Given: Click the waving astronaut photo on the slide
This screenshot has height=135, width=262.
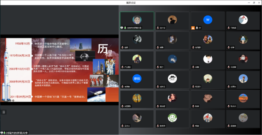Looking at the screenshot, I should (x=110, y=67).
